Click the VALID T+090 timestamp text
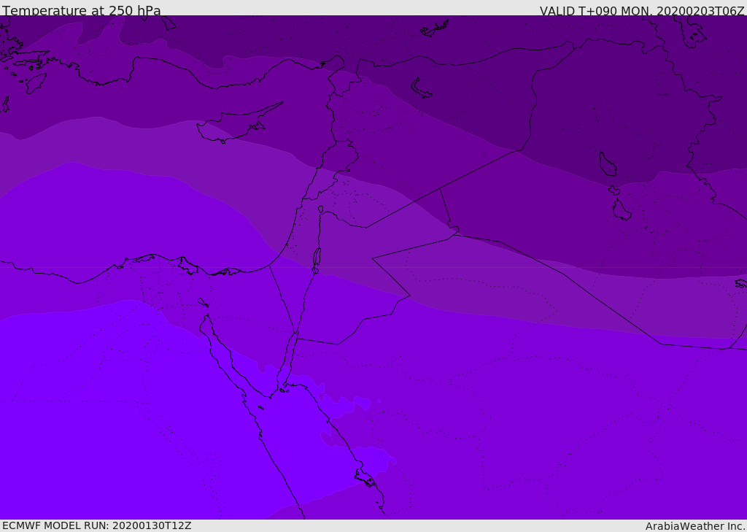This screenshot has height=532, width=747. tap(642, 11)
